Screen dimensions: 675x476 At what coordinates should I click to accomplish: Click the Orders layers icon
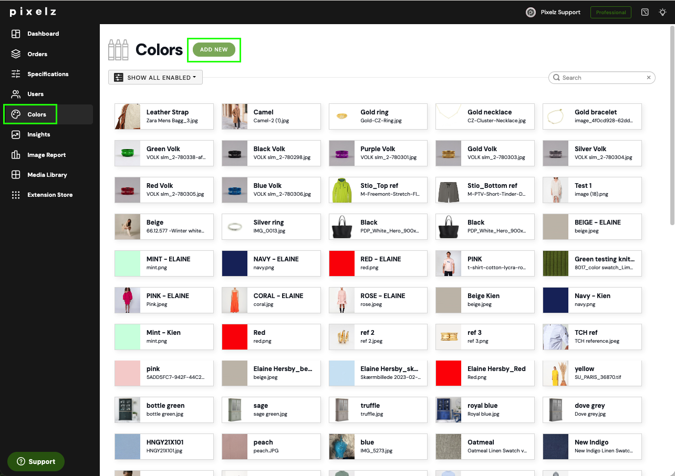click(16, 54)
